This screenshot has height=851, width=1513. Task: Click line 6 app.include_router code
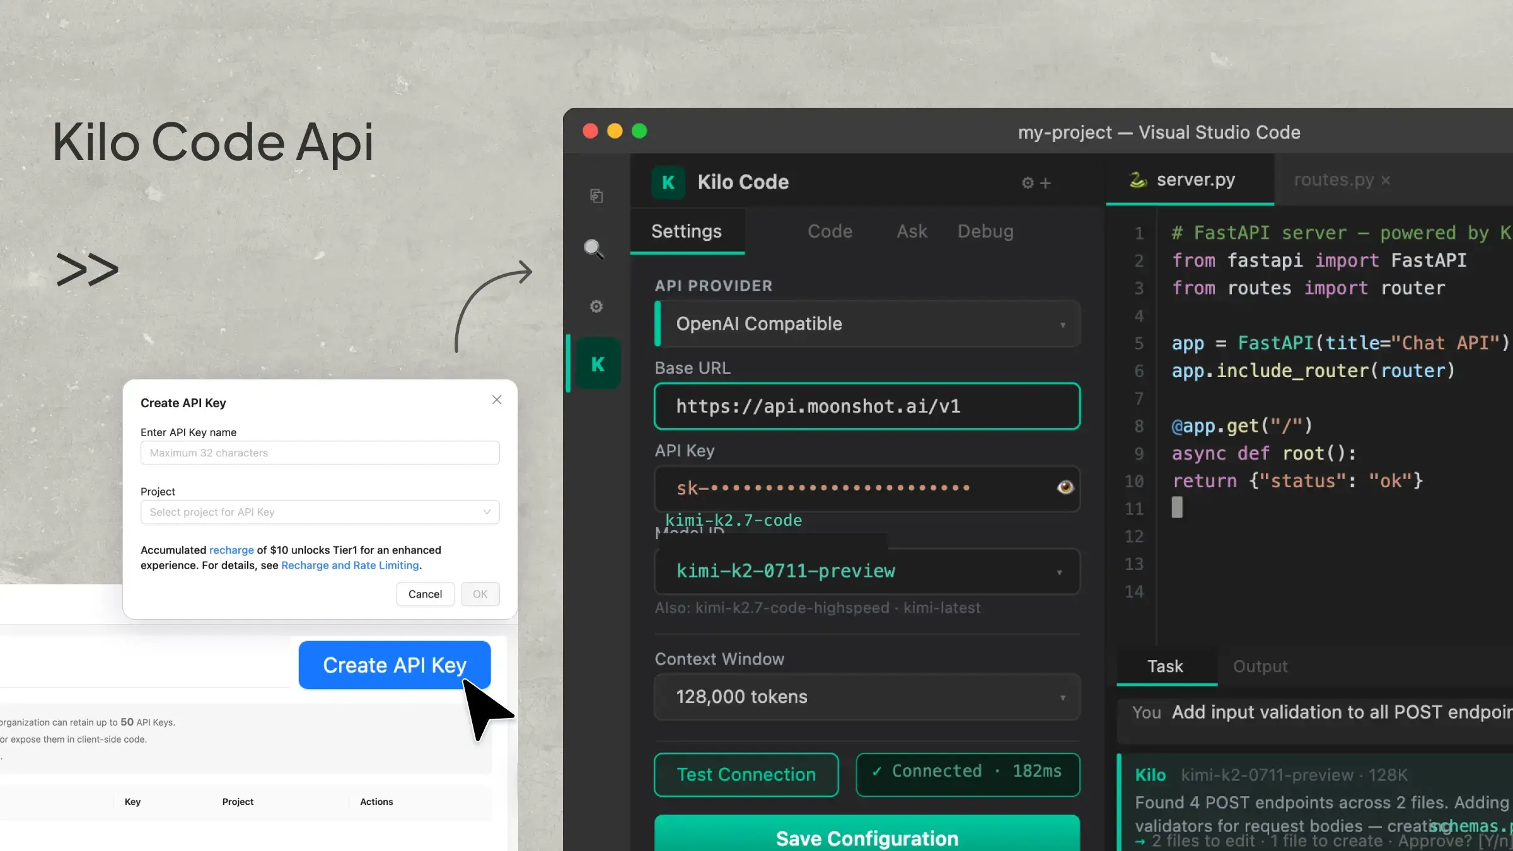tap(1313, 371)
